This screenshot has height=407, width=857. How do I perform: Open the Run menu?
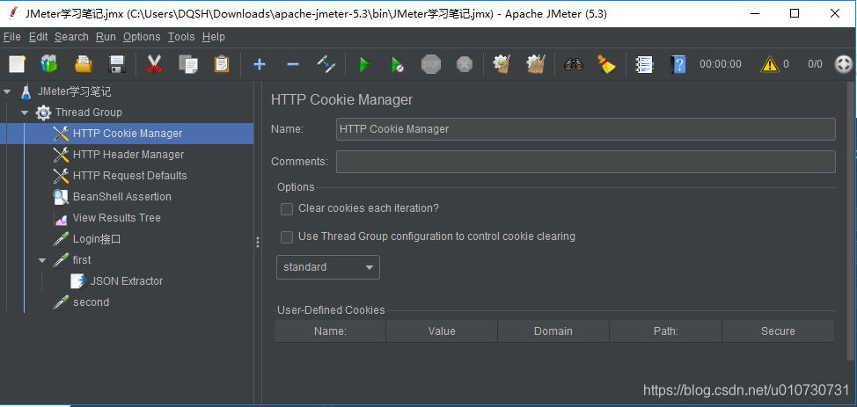[x=106, y=37]
